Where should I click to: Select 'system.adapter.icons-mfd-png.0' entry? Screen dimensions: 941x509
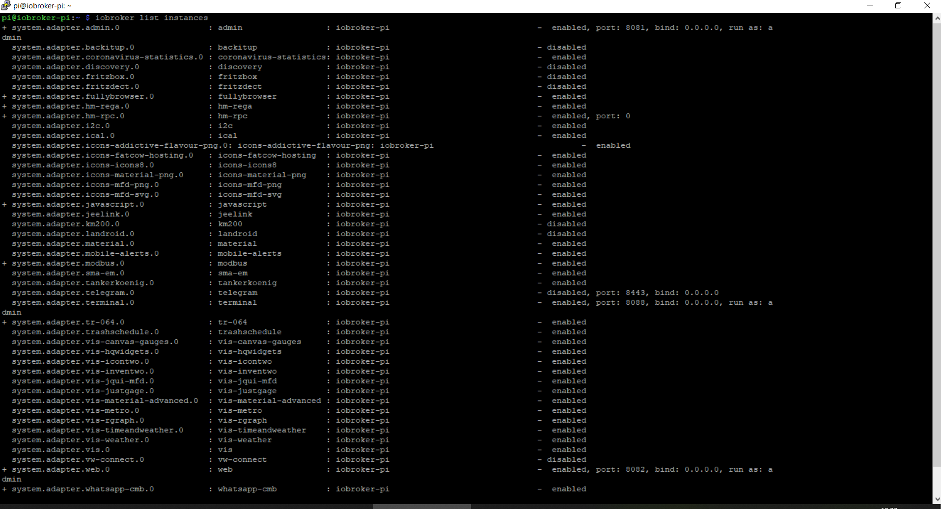coord(85,185)
